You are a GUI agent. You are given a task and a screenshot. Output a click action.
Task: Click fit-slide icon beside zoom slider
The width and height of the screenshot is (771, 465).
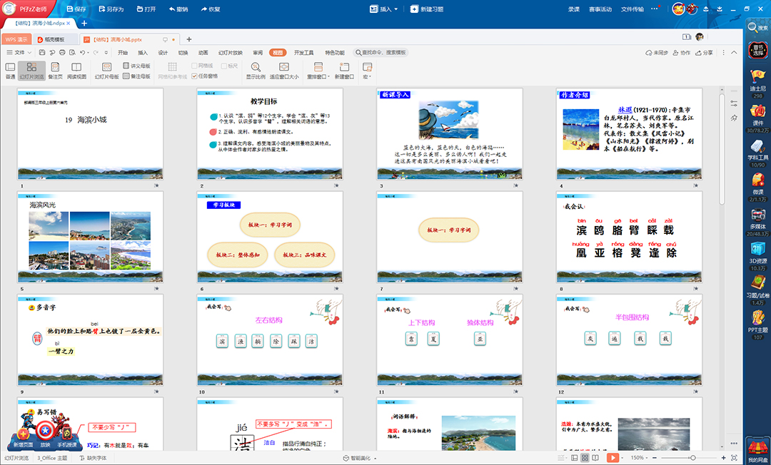[x=734, y=458]
